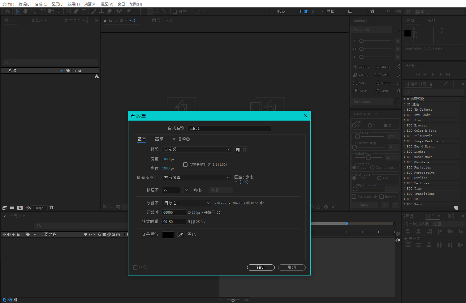
Task: Click the trash icon in Project panel
Action: pos(51,208)
